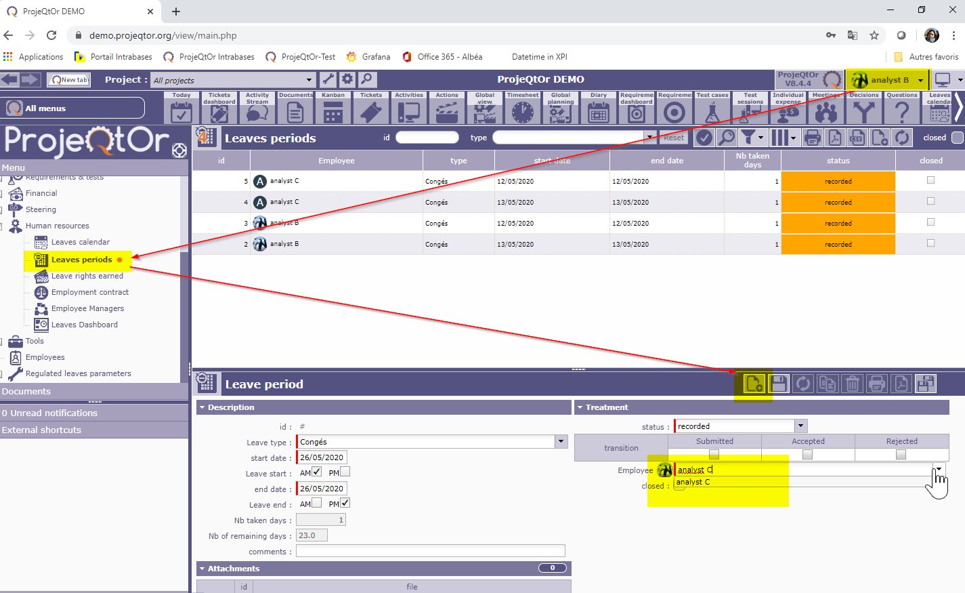Open Leaves calendar in the menu
The image size is (965, 593).
pos(80,242)
